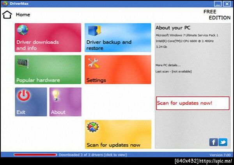Screen dimensions: 234x165
Task: Minimize the DriverMax window
Action: pos(218,4)
